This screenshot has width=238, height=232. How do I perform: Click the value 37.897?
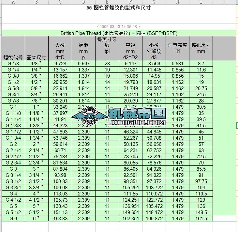click(x=60, y=113)
